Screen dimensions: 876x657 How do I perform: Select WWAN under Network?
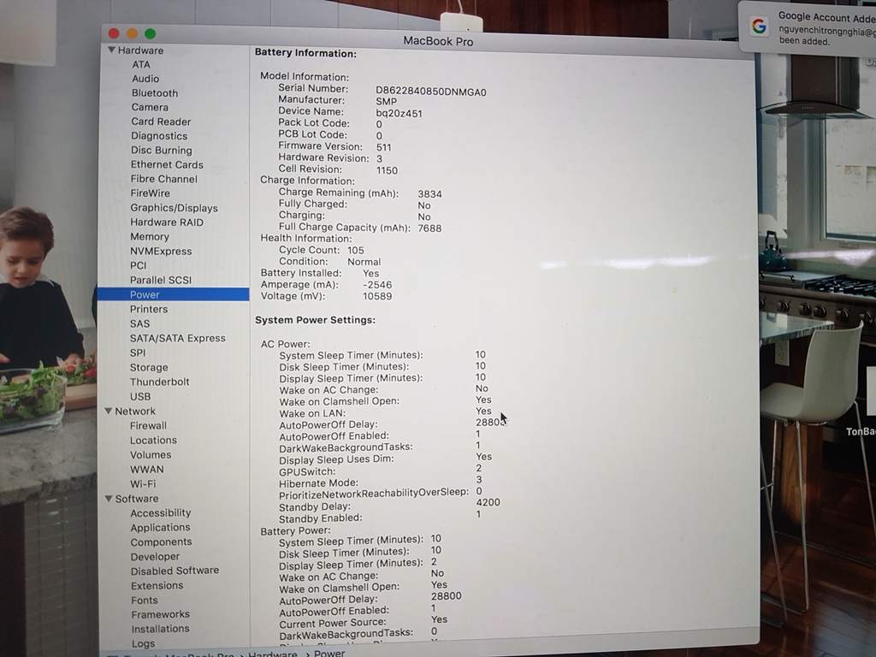147,470
